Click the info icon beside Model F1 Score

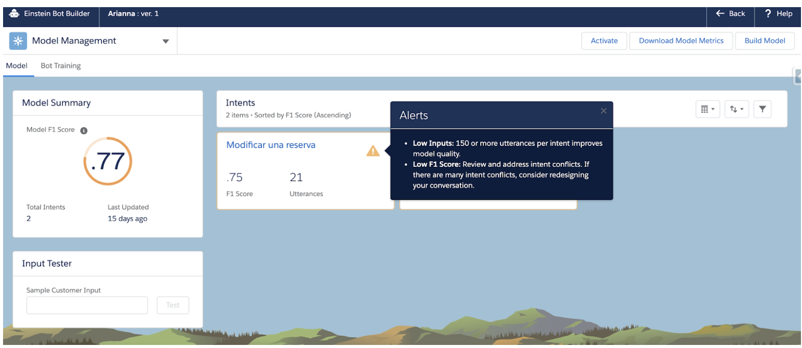pos(84,131)
